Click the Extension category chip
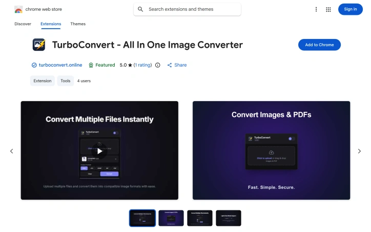 tap(43, 81)
